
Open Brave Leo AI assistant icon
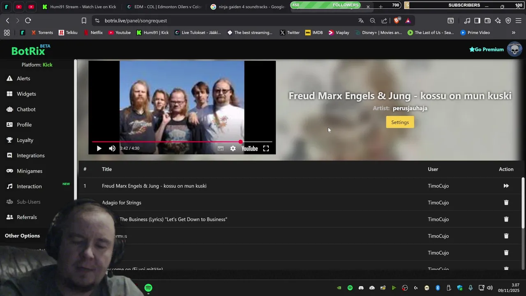498,21
